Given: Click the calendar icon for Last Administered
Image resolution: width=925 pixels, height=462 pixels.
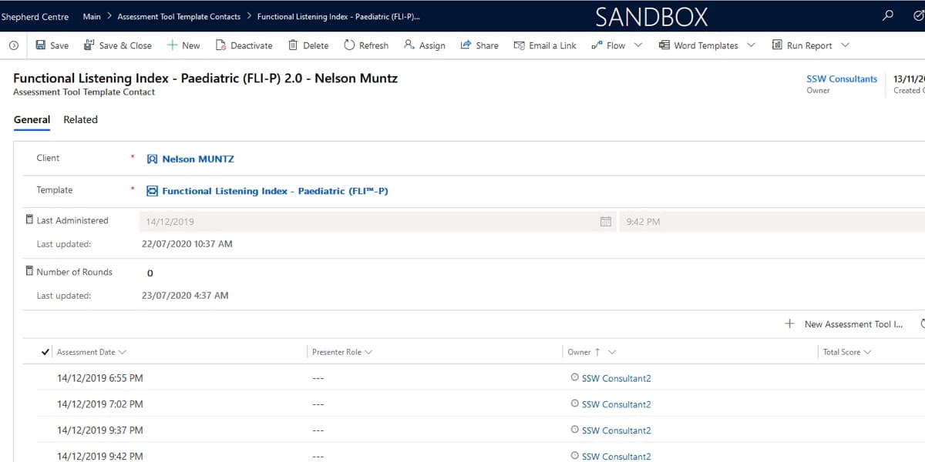Looking at the screenshot, I should pos(606,222).
